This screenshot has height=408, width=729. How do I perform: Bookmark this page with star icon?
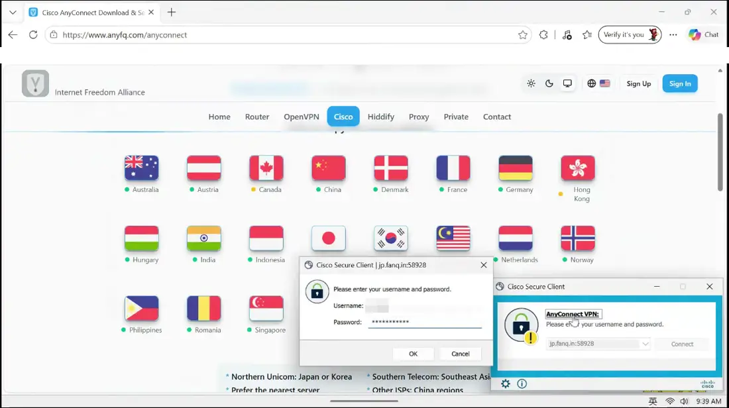[x=523, y=35]
